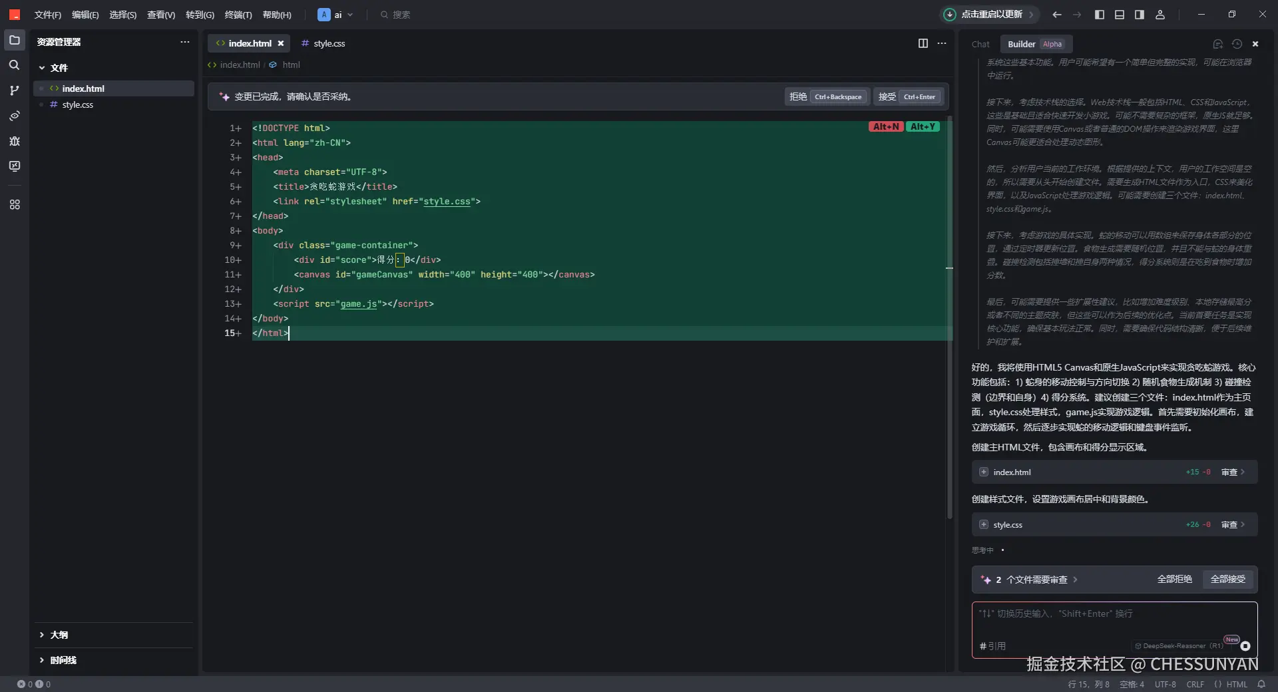
Task: Click 点击重启以更新 to restart and update
Action: 991,15
